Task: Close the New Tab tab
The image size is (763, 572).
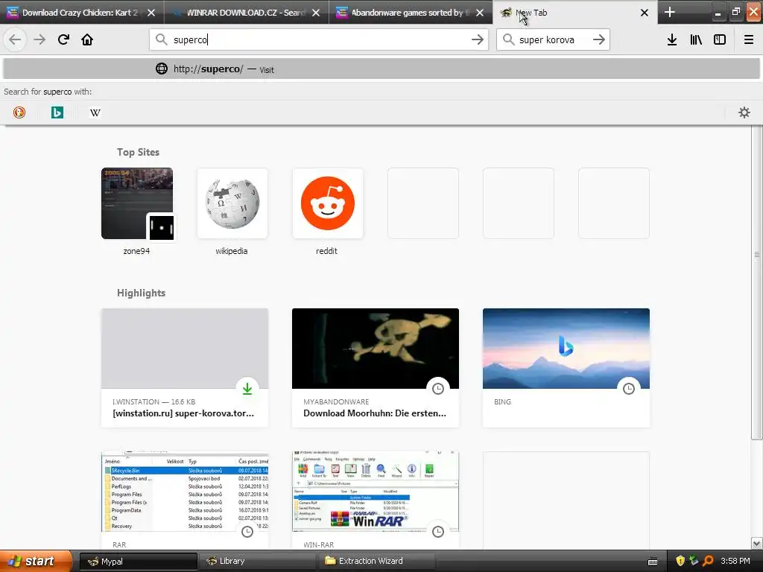Action: [645, 13]
